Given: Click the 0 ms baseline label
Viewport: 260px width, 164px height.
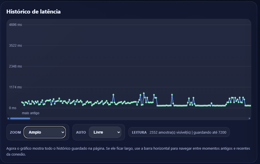Looking at the screenshot, I should 13,108.
